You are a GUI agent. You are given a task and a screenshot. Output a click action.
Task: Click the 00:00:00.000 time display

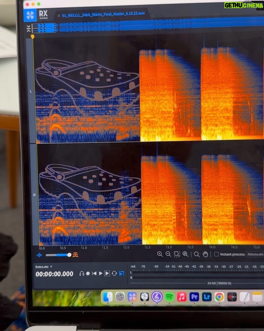pos(54,274)
